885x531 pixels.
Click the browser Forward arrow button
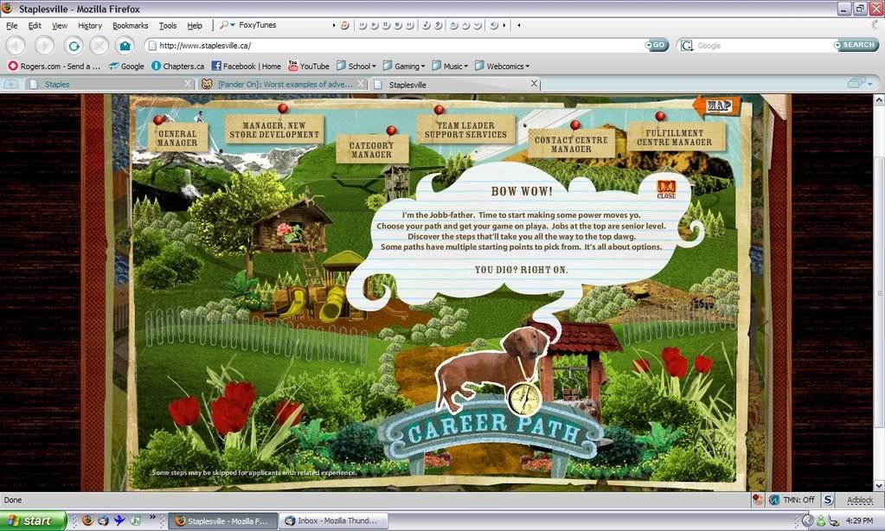coord(45,46)
